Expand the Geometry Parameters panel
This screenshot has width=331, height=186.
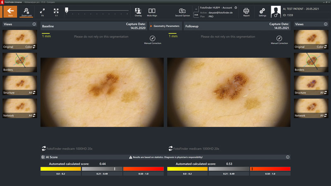pyautogui.click(x=165, y=26)
